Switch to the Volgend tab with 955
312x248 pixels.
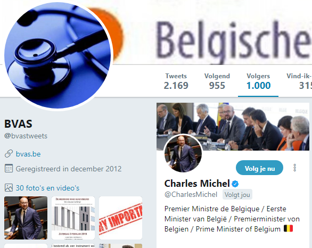[217, 81]
